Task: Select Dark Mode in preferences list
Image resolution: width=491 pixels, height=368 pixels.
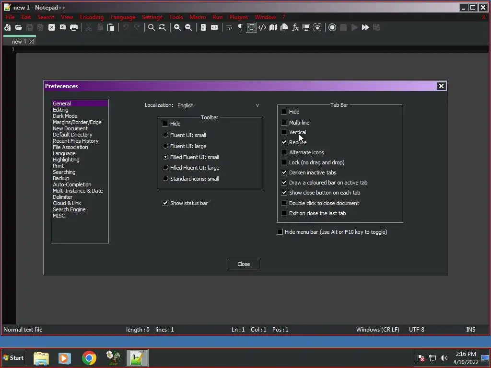Action: [x=65, y=116]
